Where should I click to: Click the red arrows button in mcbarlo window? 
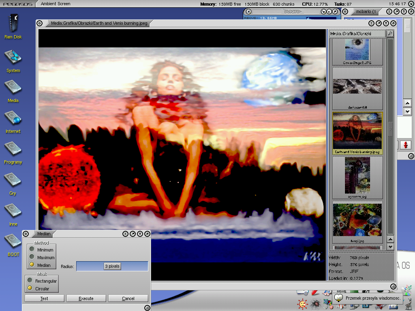(405, 145)
